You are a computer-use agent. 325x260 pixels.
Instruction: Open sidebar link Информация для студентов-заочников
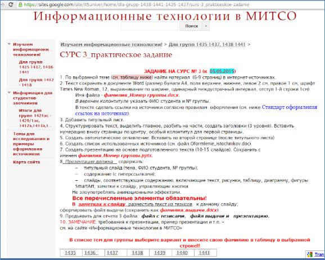33,98
